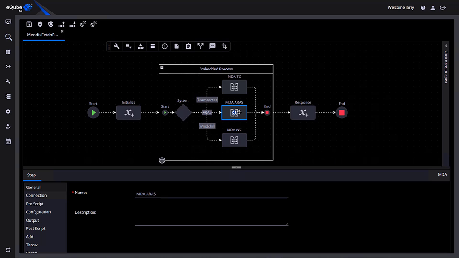This screenshot has height=258, width=459.
Task: Select the Response step node
Action: (303, 112)
